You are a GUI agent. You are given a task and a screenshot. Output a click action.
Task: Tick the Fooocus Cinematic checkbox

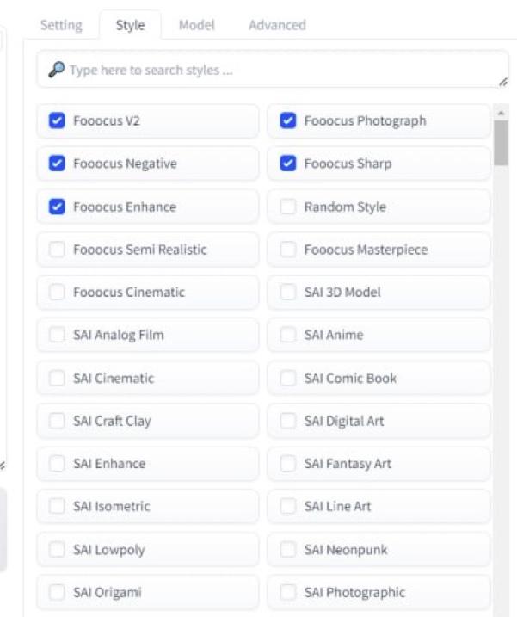(x=57, y=292)
